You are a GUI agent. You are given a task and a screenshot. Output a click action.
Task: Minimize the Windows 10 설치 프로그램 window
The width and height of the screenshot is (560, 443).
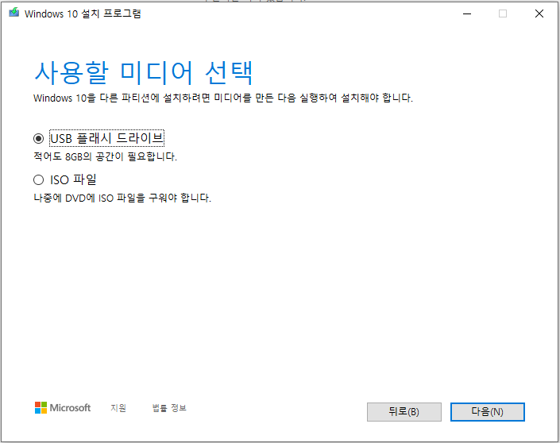pyautogui.click(x=467, y=13)
